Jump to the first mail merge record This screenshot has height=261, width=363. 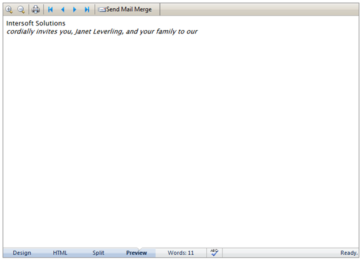pyautogui.click(x=50, y=9)
